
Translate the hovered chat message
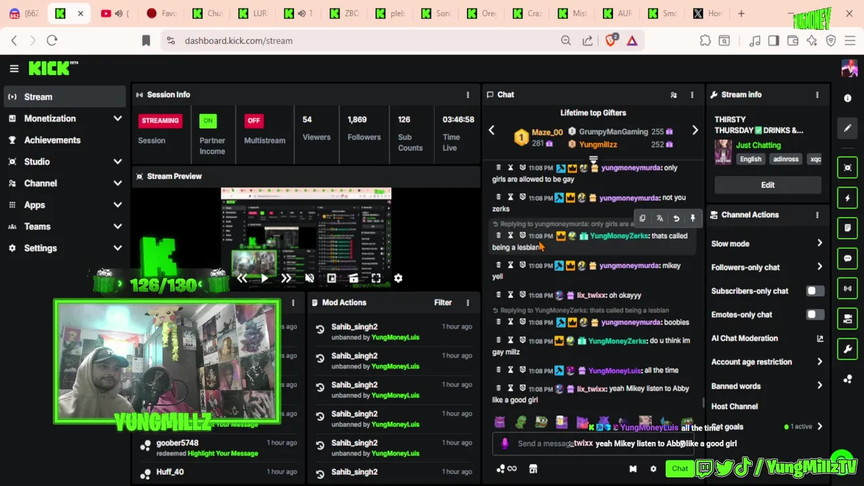tap(659, 219)
